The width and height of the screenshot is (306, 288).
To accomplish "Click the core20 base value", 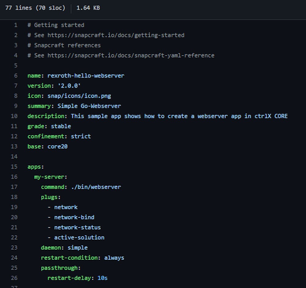I will tap(57, 146).
